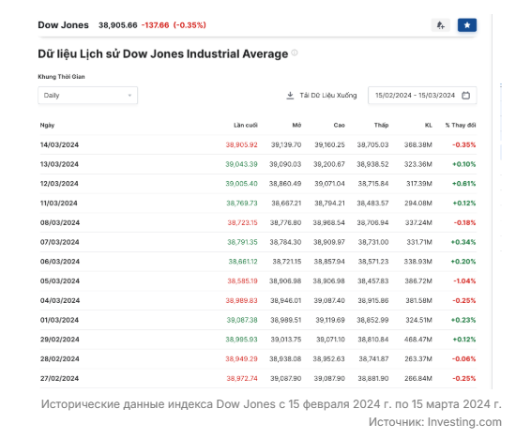
Task: Click the closing value 38,905.92
Action: coord(241,144)
